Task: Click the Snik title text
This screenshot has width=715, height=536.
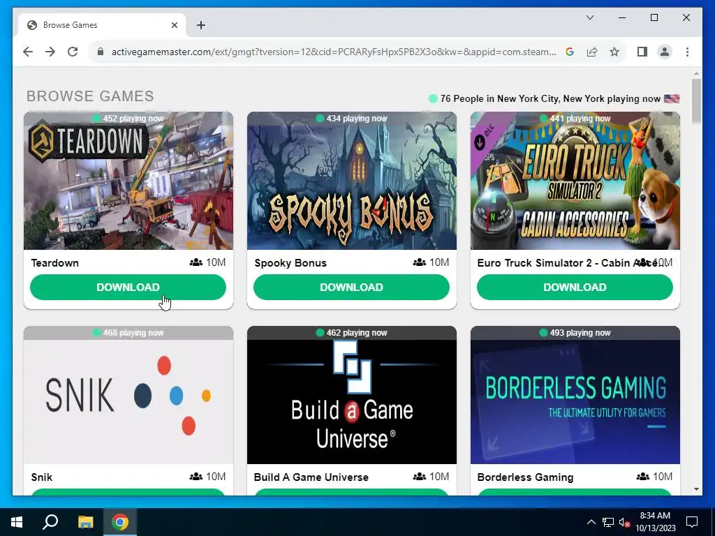Action: (41, 477)
